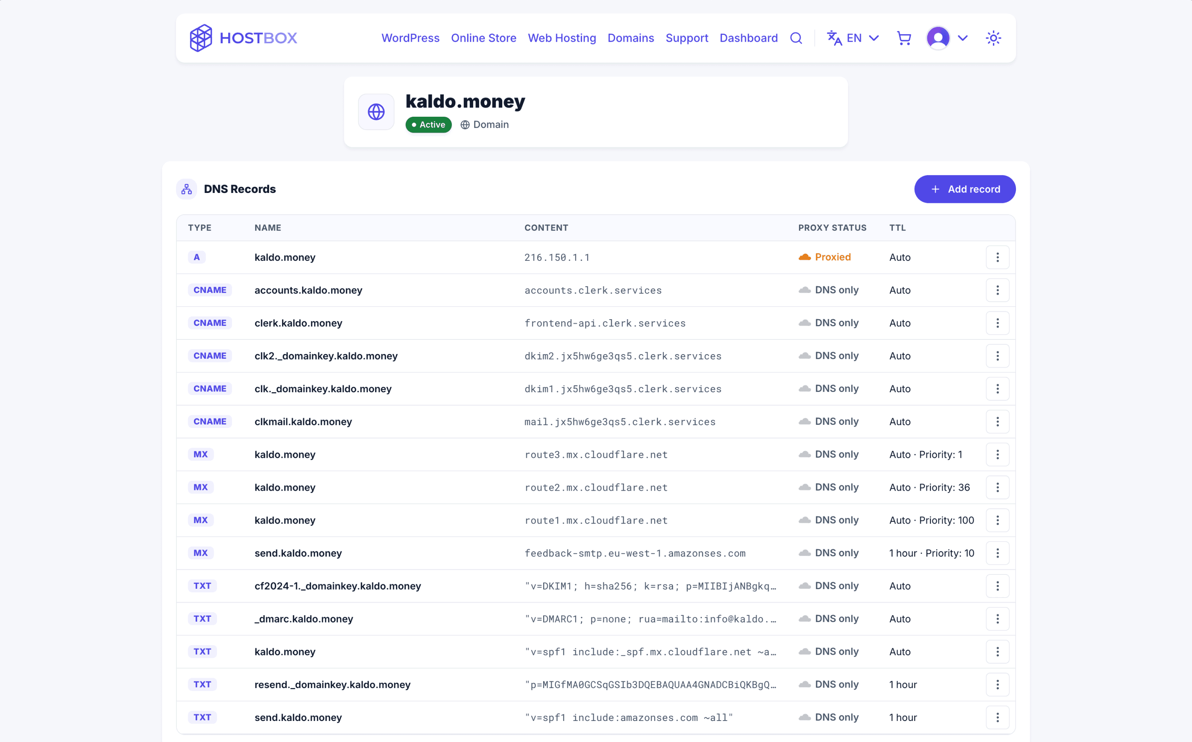This screenshot has height=742, width=1192.
Task: Open the search magnifier icon
Action: [x=796, y=38]
